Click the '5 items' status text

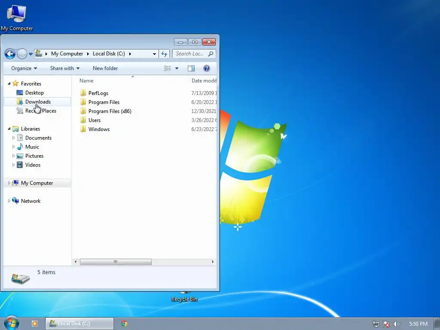46,272
